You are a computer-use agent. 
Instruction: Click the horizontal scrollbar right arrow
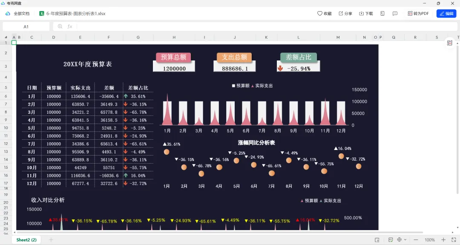[x=453, y=232]
